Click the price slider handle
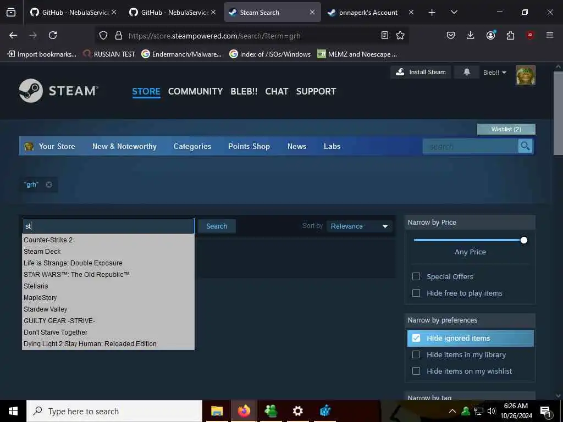Screen dimensions: 563x422 (x=524, y=240)
